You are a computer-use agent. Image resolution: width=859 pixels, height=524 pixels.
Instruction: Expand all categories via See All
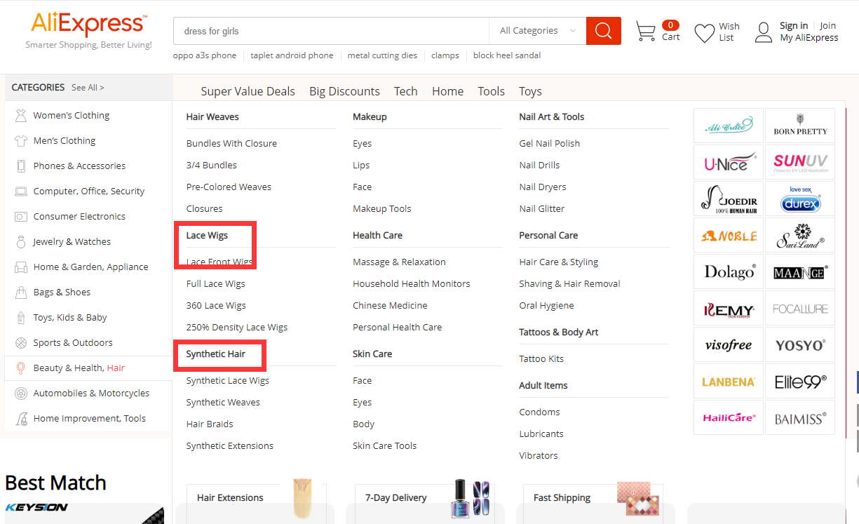click(88, 87)
